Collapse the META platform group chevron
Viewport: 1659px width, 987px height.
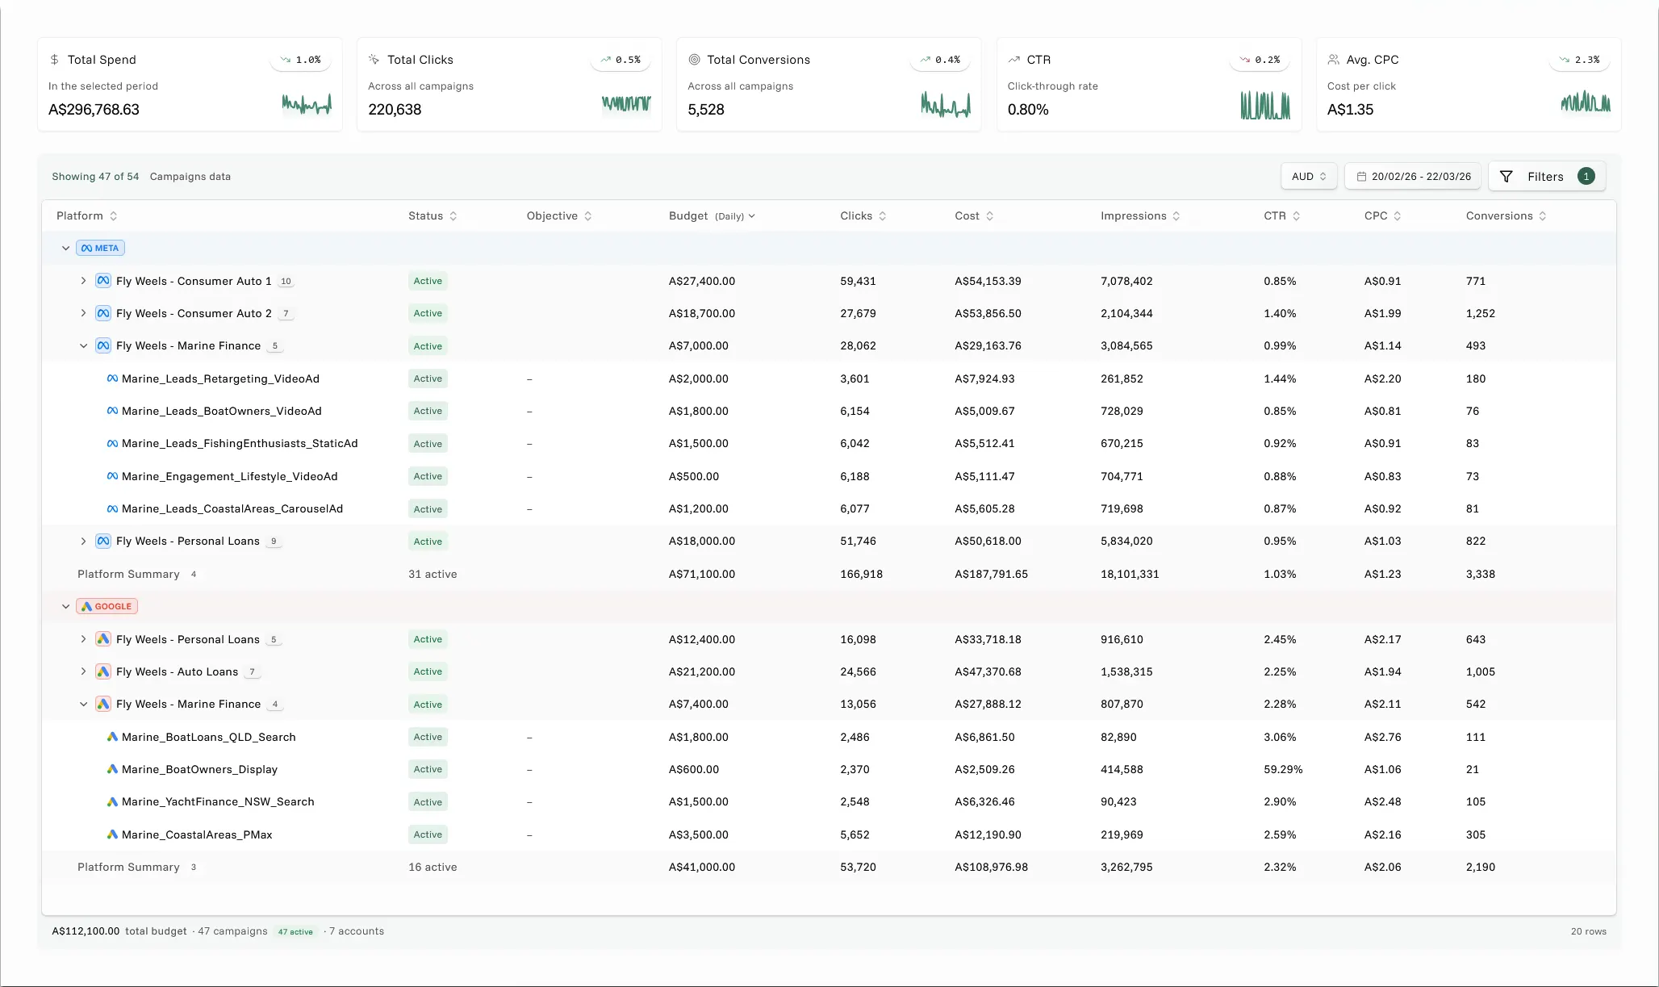click(x=66, y=248)
